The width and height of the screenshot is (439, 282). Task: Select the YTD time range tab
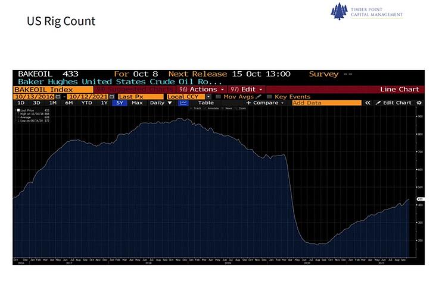click(86, 103)
